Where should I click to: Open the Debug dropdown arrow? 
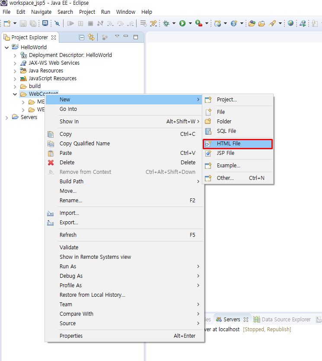coord(174,23)
